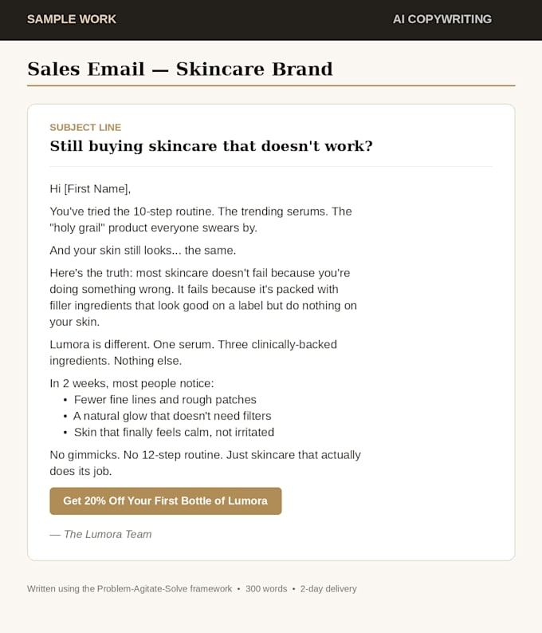The width and height of the screenshot is (542, 633).
Task: Click the 2-day delivery footer note
Action: pos(328,588)
